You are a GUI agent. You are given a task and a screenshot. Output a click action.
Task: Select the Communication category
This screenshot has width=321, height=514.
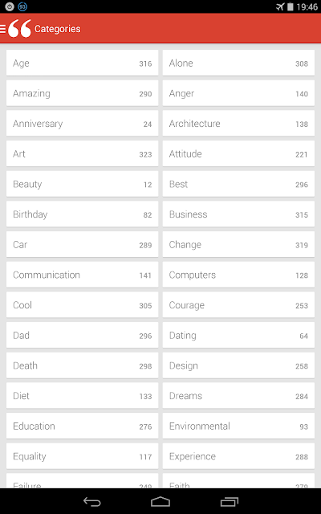[x=82, y=275]
